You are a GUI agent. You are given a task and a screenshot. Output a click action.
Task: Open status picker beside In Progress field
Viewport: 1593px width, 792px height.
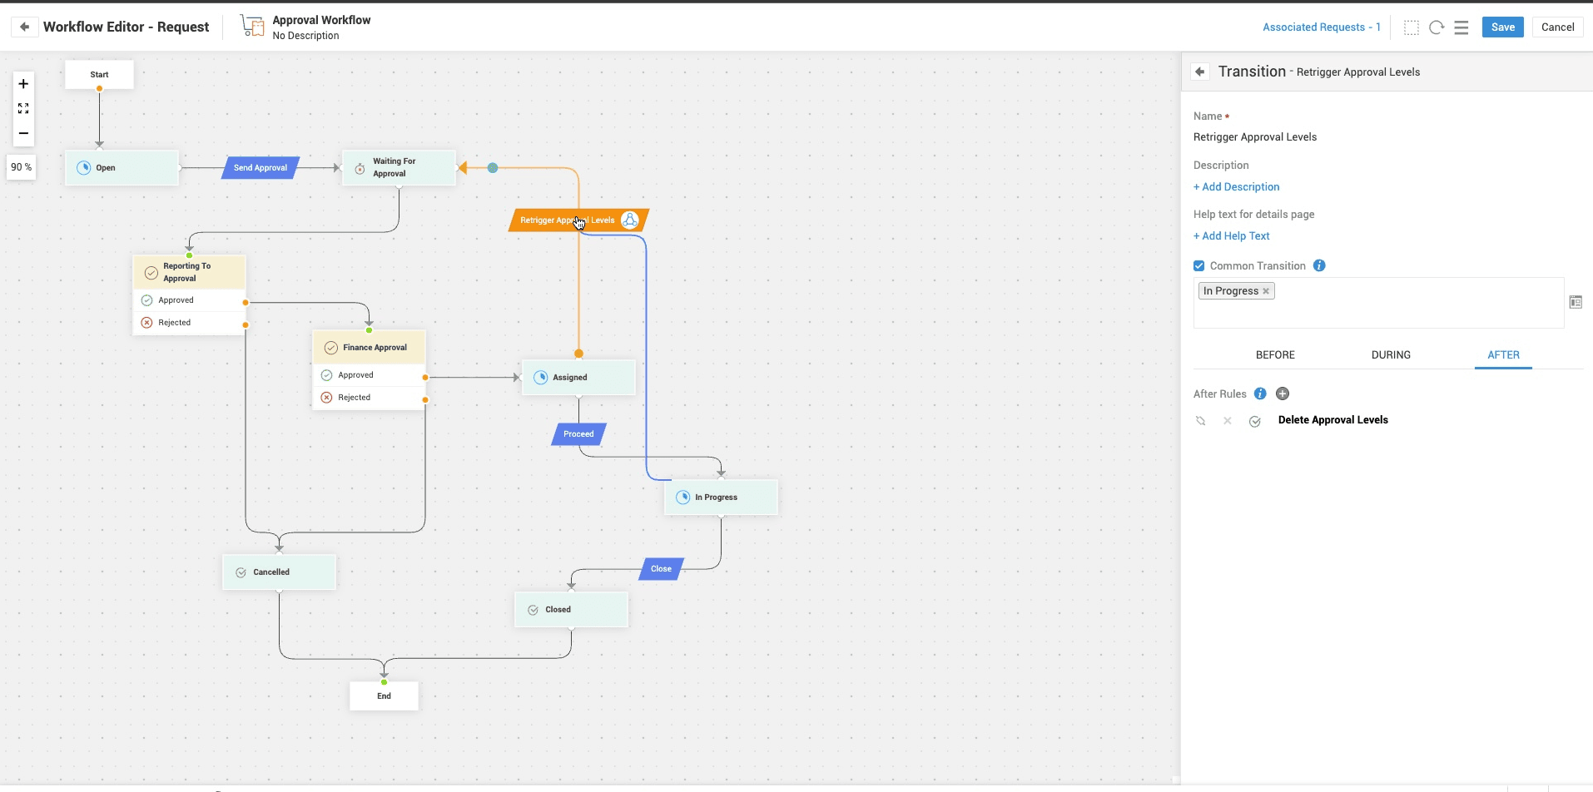(1576, 302)
